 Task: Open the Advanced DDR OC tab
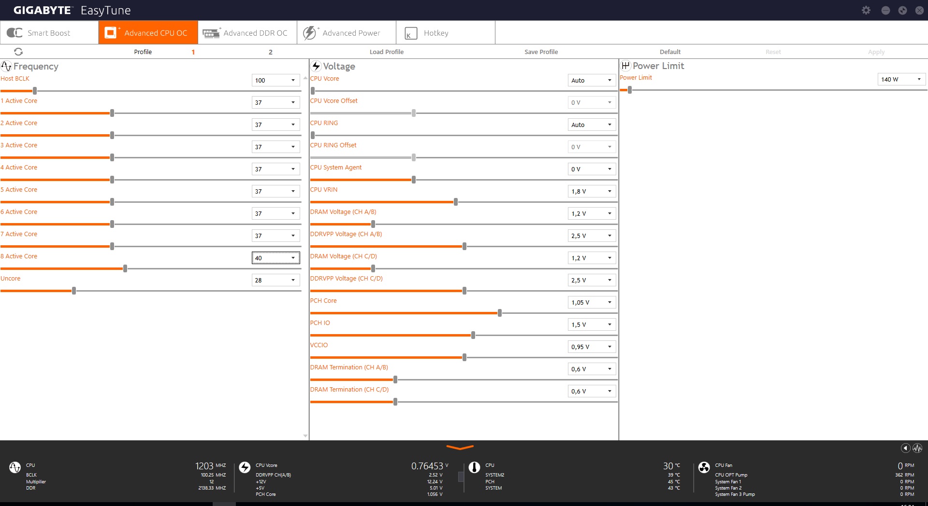(x=247, y=32)
